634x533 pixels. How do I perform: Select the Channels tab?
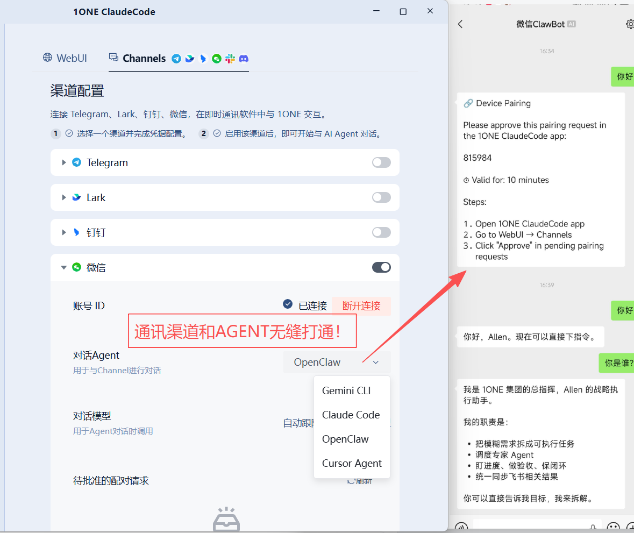click(x=179, y=59)
